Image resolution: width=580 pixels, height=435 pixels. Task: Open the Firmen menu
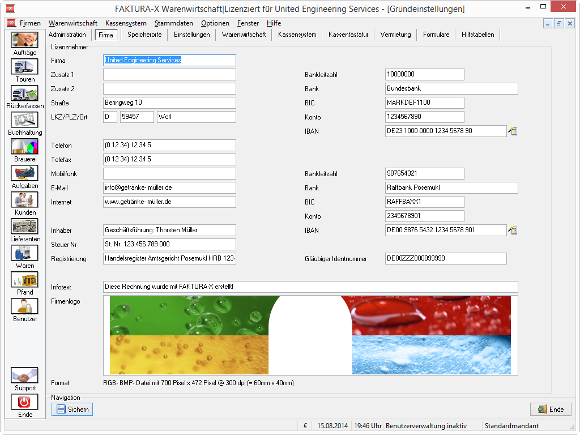[30, 23]
